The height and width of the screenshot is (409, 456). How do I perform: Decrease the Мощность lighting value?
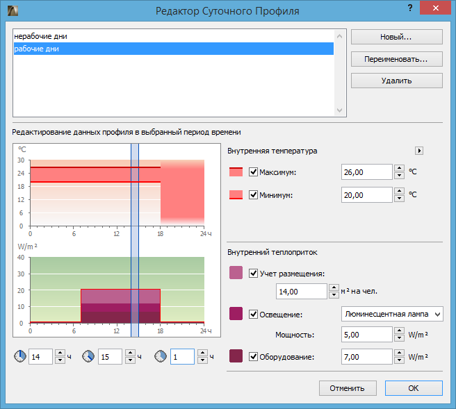[399, 338]
